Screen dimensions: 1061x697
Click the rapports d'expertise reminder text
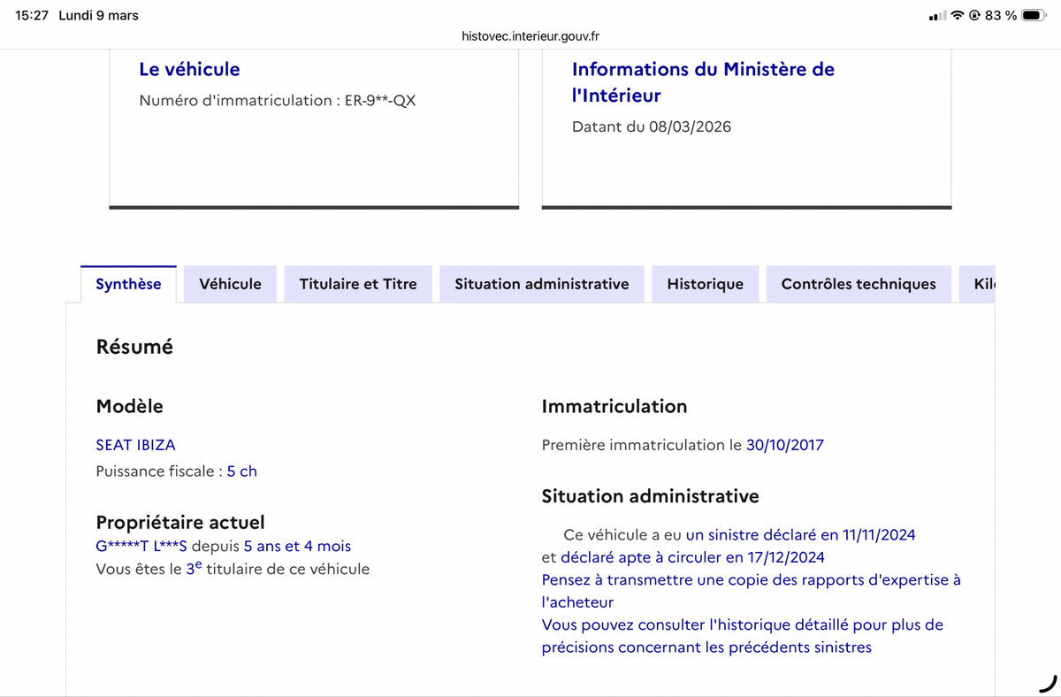(751, 590)
